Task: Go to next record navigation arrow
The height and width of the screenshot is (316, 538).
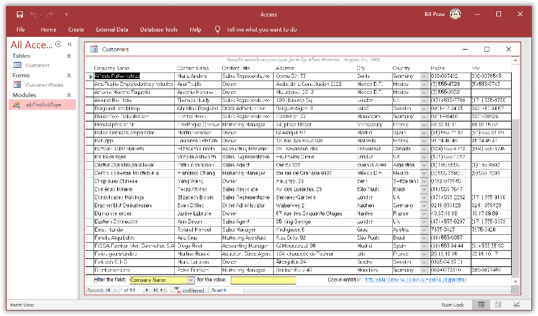Action: click(147, 291)
